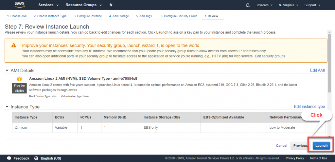335x162 pixels.
Task: Click the Cancel link
Action: (x=282, y=146)
